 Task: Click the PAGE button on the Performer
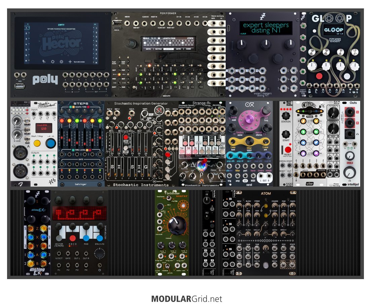coord(127,87)
